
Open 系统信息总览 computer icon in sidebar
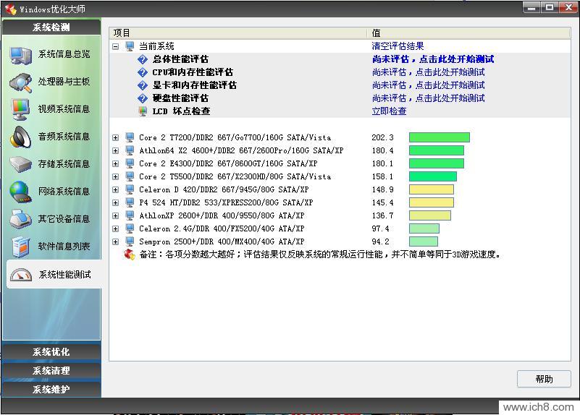[x=21, y=55]
